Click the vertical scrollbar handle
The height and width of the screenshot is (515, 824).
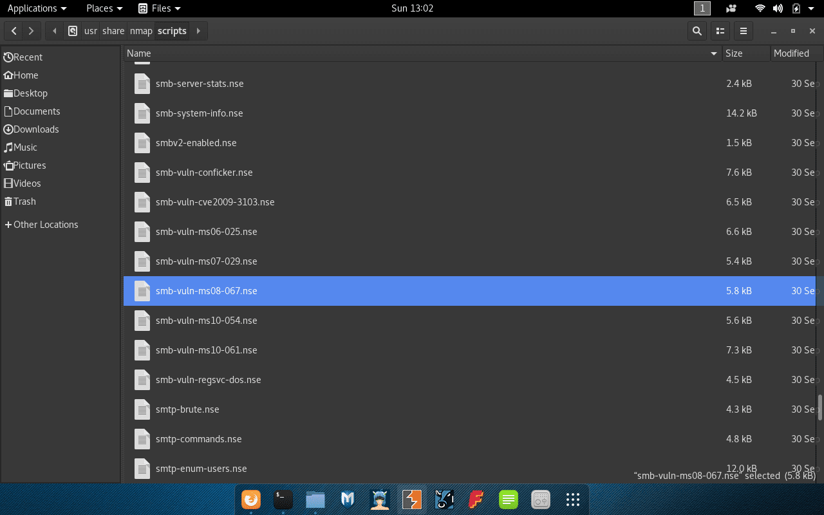pyautogui.click(x=820, y=407)
